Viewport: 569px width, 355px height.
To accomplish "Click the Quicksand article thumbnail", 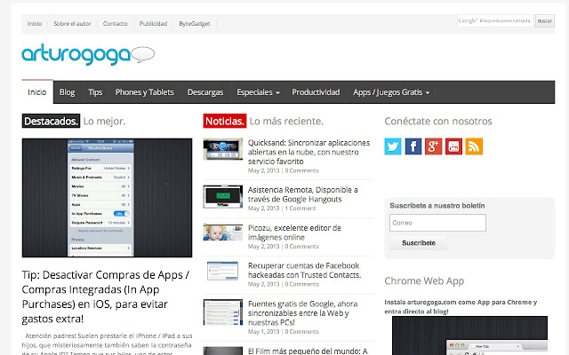I will (223, 149).
